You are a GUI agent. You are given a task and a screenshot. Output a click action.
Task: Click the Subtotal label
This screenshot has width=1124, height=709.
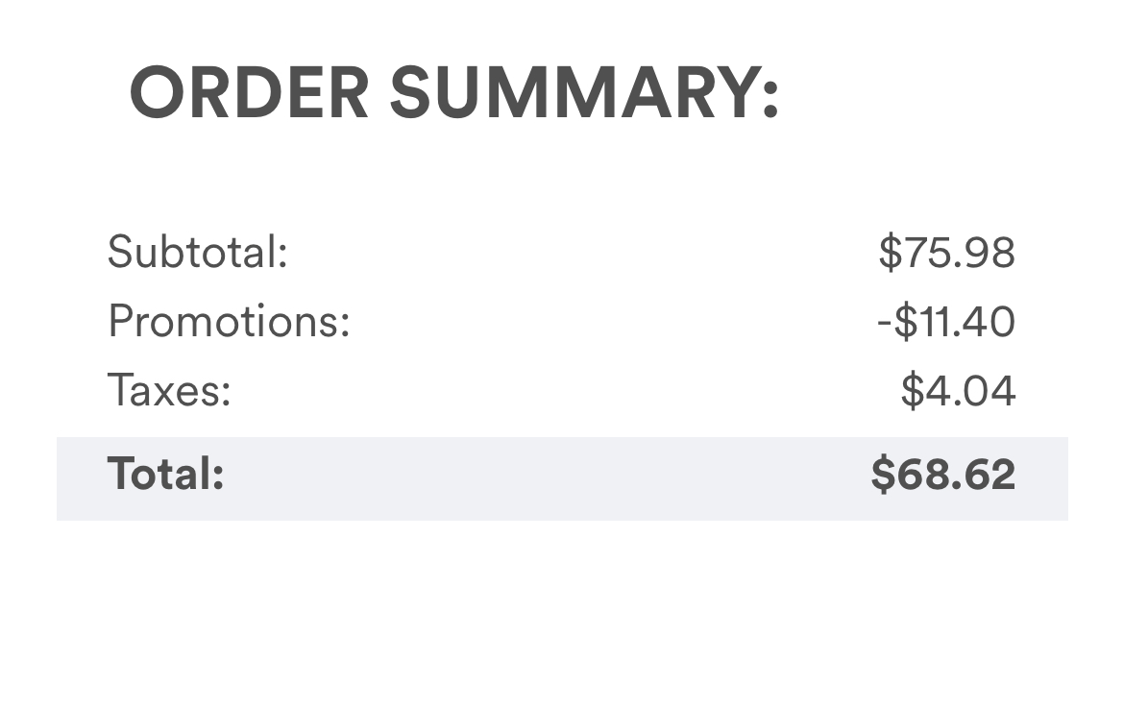(x=197, y=253)
